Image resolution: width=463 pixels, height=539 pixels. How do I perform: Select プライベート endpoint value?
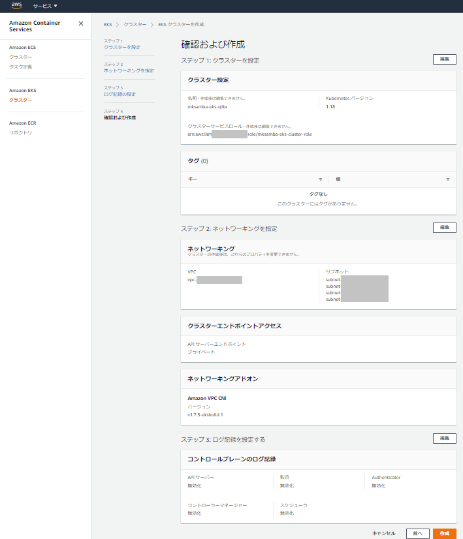pos(201,352)
